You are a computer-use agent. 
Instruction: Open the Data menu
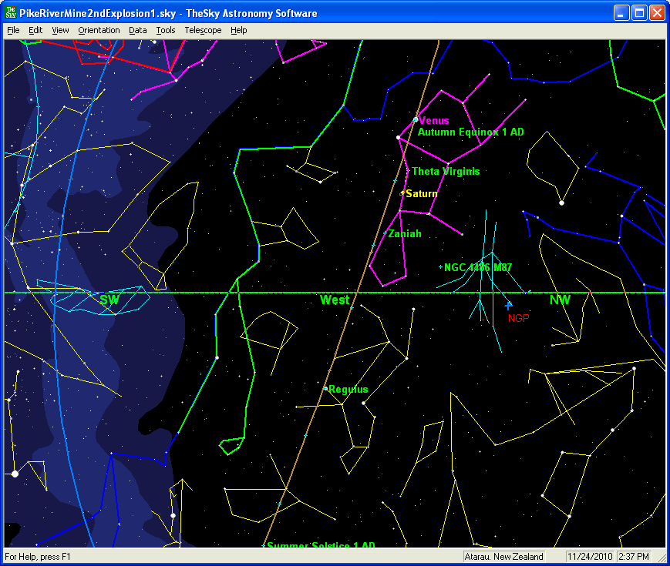(x=138, y=30)
